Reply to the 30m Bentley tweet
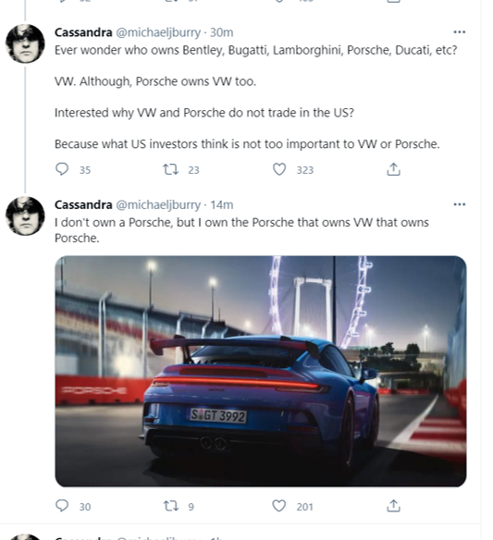Viewport: 493px width, 540px height. point(62,169)
